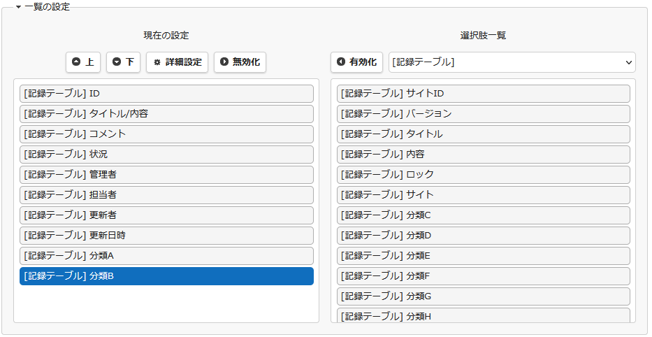The image size is (652, 337).
Task: Select [記録テーブル] バージョン option
Action: (483, 114)
